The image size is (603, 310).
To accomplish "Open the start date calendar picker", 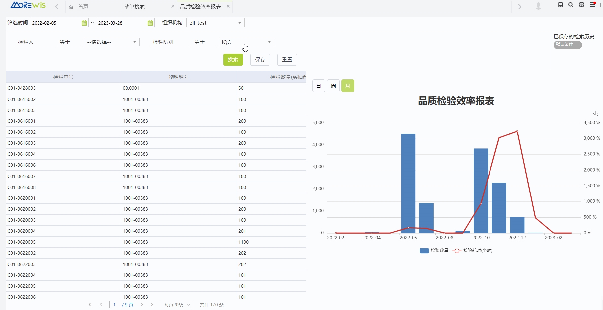I will click(84, 23).
